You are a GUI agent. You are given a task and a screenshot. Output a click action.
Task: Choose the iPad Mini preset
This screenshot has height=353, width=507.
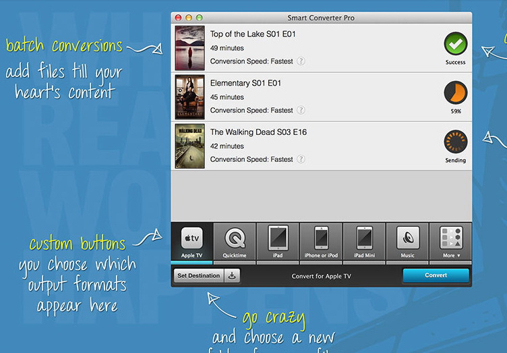coord(364,243)
